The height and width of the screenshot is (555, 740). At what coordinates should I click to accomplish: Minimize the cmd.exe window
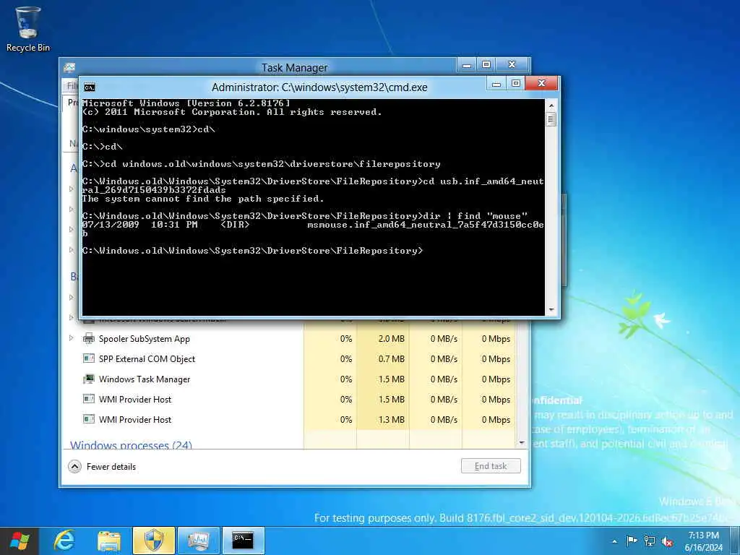pos(496,84)
